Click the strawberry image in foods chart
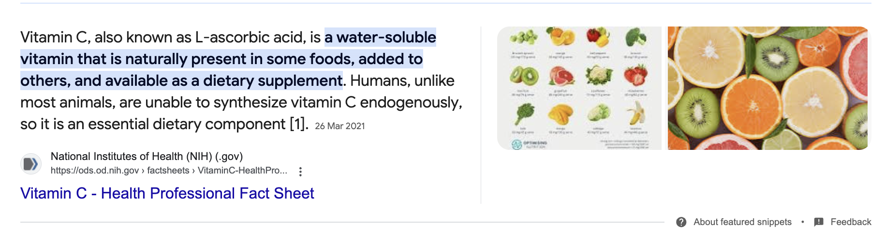Image resolution: width=885 pixels, height=240 pixels. (x=635, y=76)
